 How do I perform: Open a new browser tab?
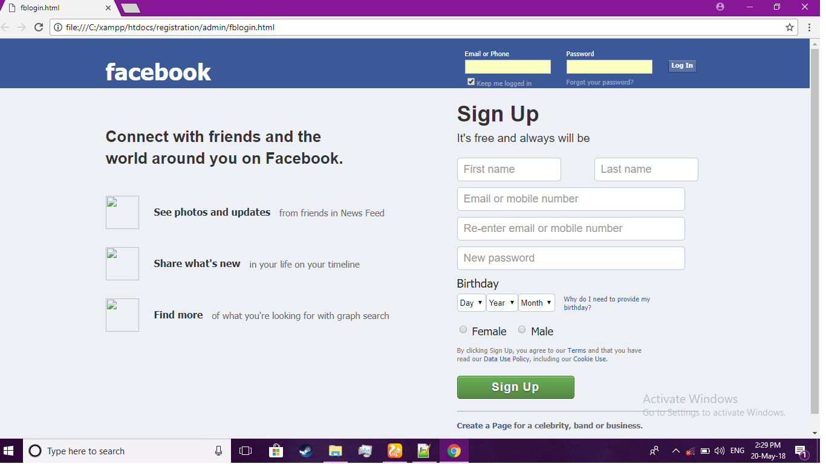pyautogui.click(x=131, y=8)
